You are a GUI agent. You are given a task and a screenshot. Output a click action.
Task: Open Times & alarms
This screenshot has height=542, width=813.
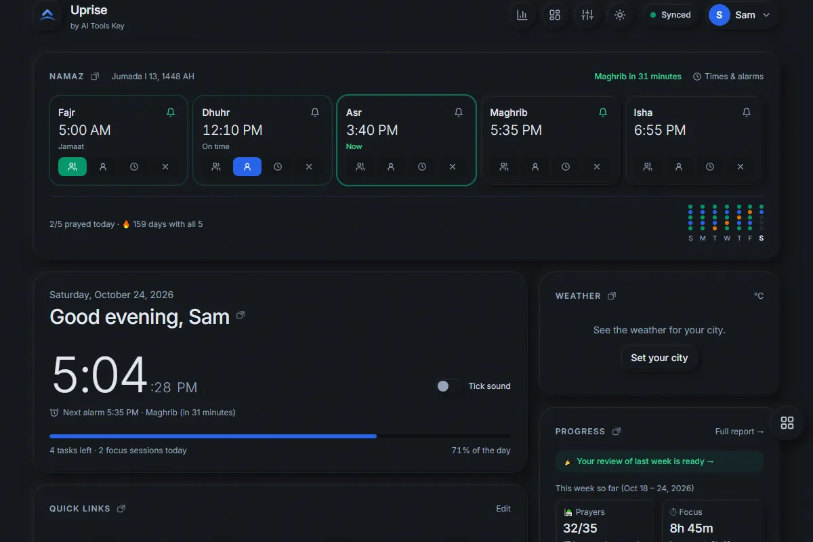[728, 77]
